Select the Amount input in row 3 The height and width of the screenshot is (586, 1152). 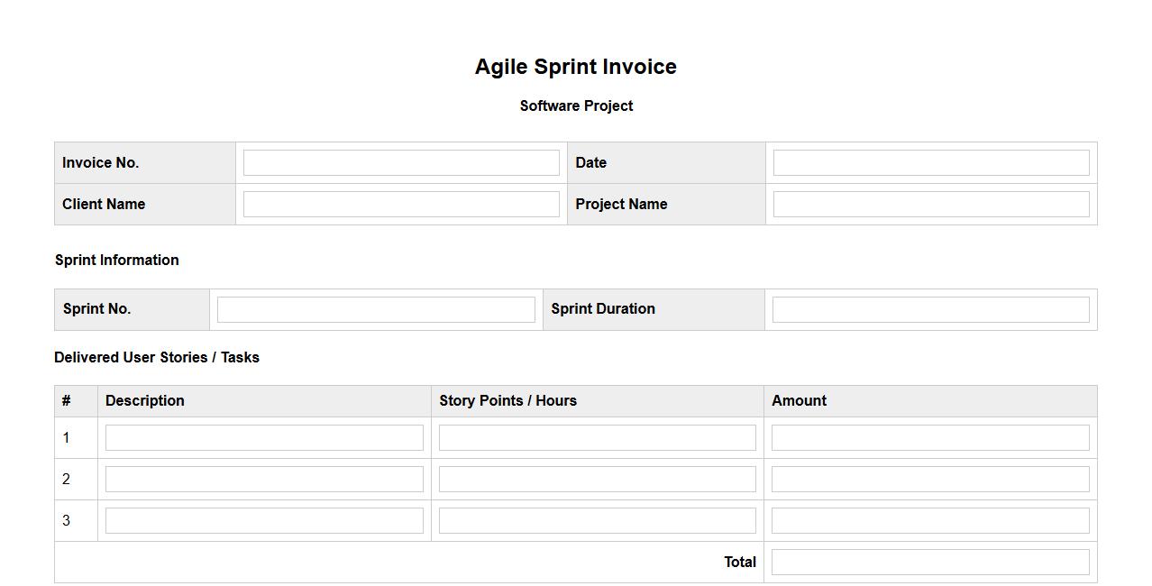[x=930, y=521]
